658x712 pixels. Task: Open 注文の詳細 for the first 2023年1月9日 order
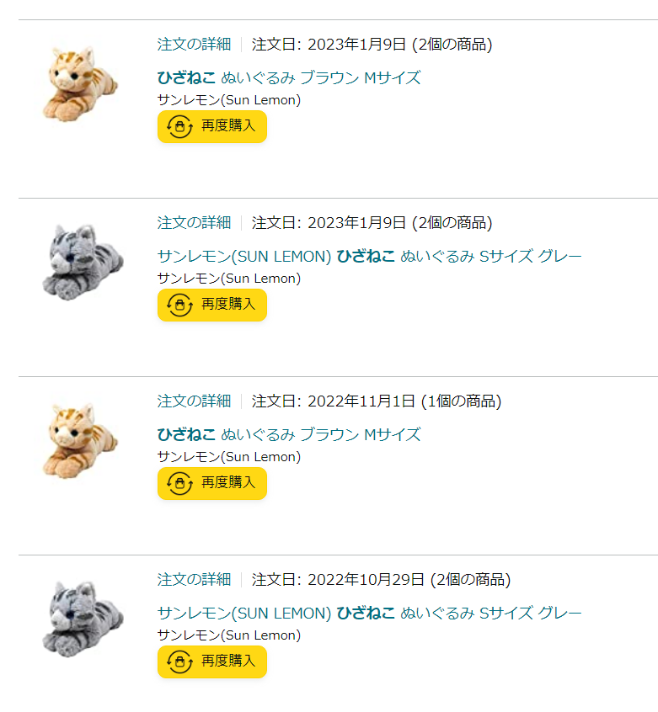pos(194,45)
